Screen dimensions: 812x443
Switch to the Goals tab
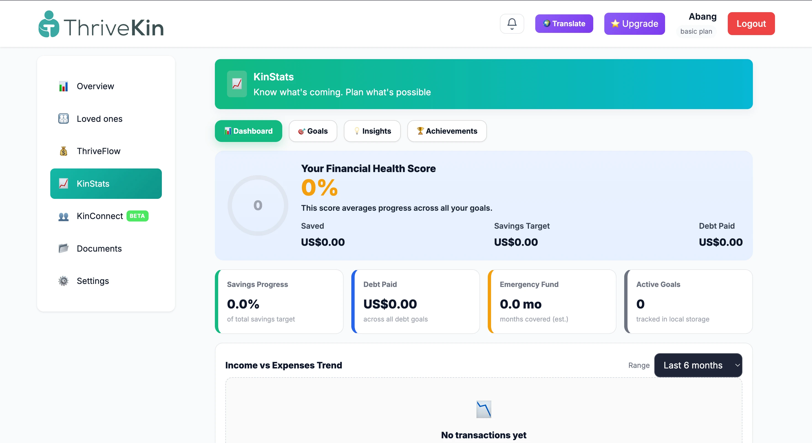point(313,131)
